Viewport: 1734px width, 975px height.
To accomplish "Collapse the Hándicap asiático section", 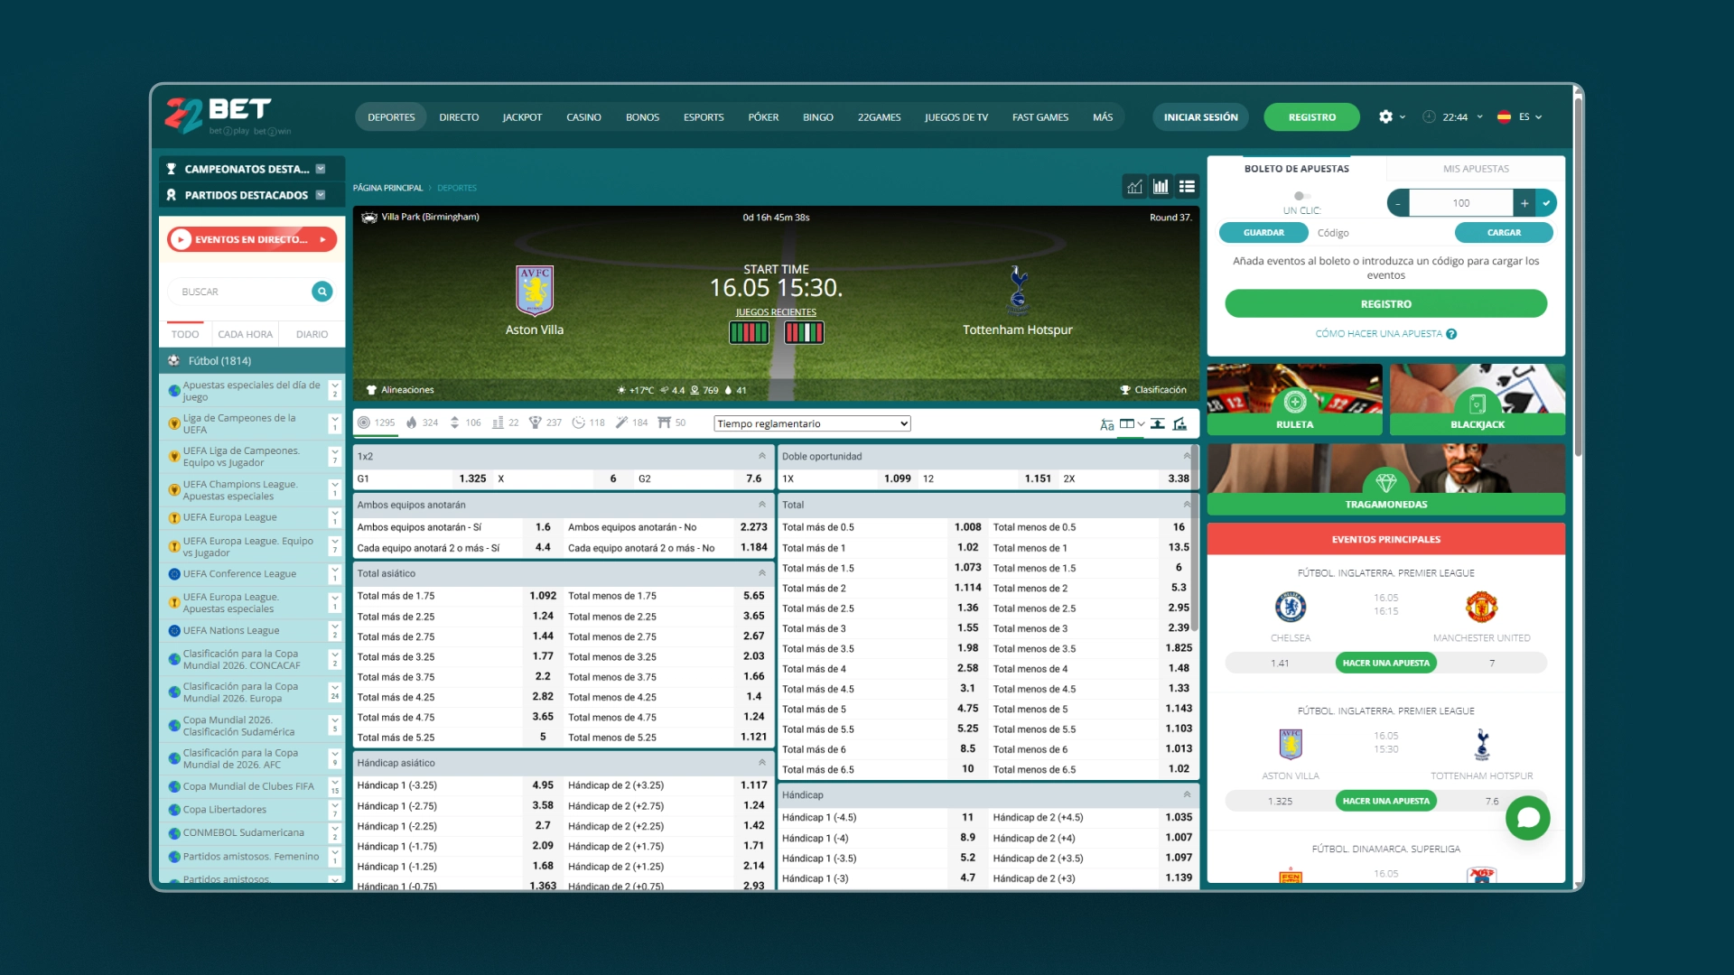I will click(762, 763).
